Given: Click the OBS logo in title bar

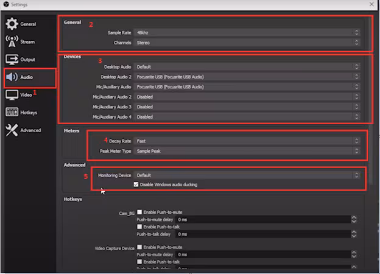Looking at the screenshot, I should [x=6, y=4].
